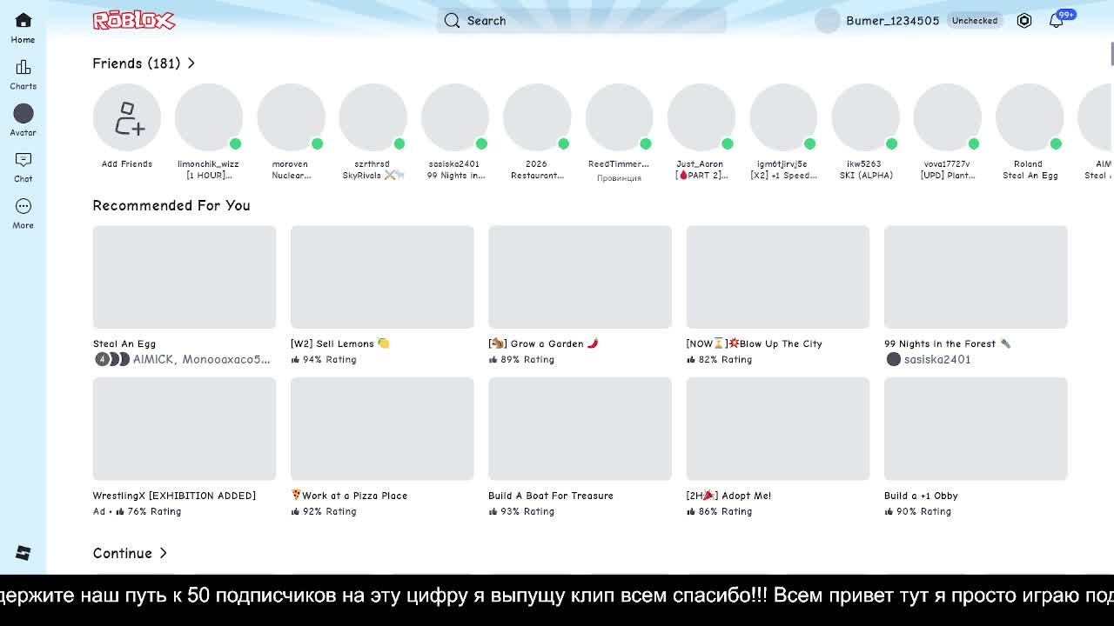Image resolution: width=1114 pixels, height=626 pixels.
Task: Click the 93% Rating under Build A Boat
Action: [x=521, y=511]
